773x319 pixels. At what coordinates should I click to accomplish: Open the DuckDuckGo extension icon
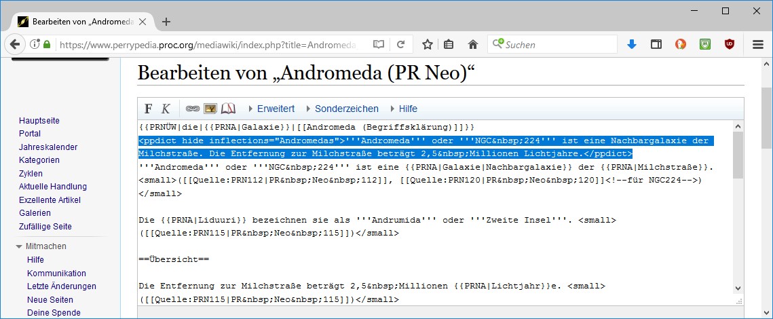681,45
